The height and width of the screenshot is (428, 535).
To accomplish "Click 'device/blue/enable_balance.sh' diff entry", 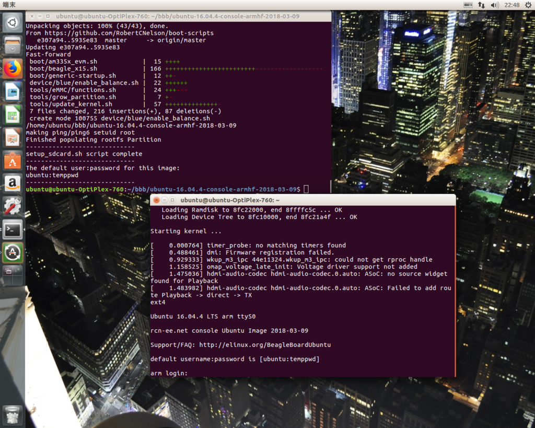I will (84, 83).
